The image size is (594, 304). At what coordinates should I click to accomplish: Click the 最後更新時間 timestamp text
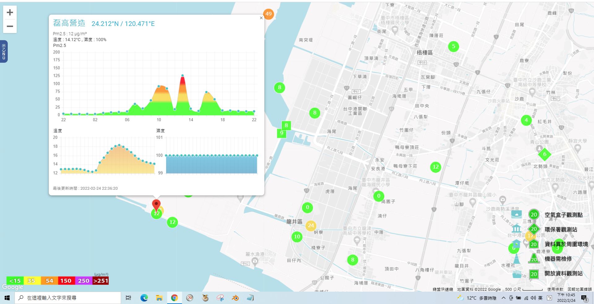(x=85, y=188)
